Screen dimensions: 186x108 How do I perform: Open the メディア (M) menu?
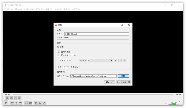pos(8,9)
